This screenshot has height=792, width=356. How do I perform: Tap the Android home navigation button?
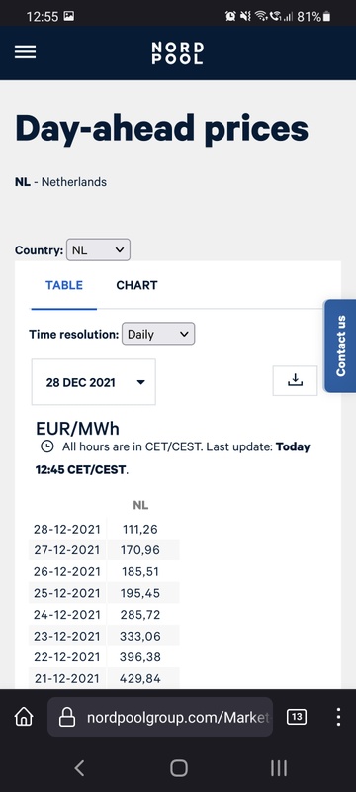(179, 768)
